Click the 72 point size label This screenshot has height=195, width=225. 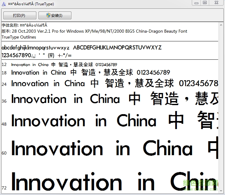pyautogui.click(x=4, y=188)
